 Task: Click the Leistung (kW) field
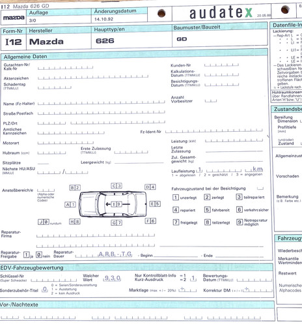tap(234, 140)
